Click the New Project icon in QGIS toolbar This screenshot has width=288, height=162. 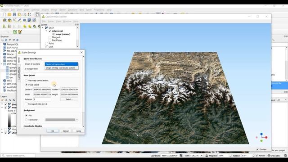pyautogui.click(x=4, y=14)
